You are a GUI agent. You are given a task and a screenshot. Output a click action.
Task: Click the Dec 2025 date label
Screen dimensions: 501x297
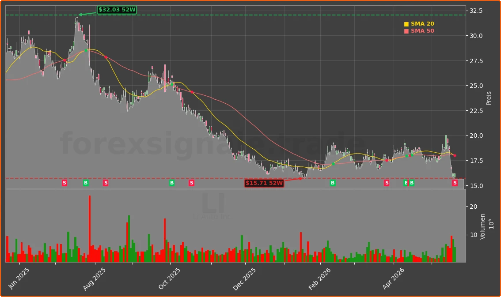[x=244, y=279]
